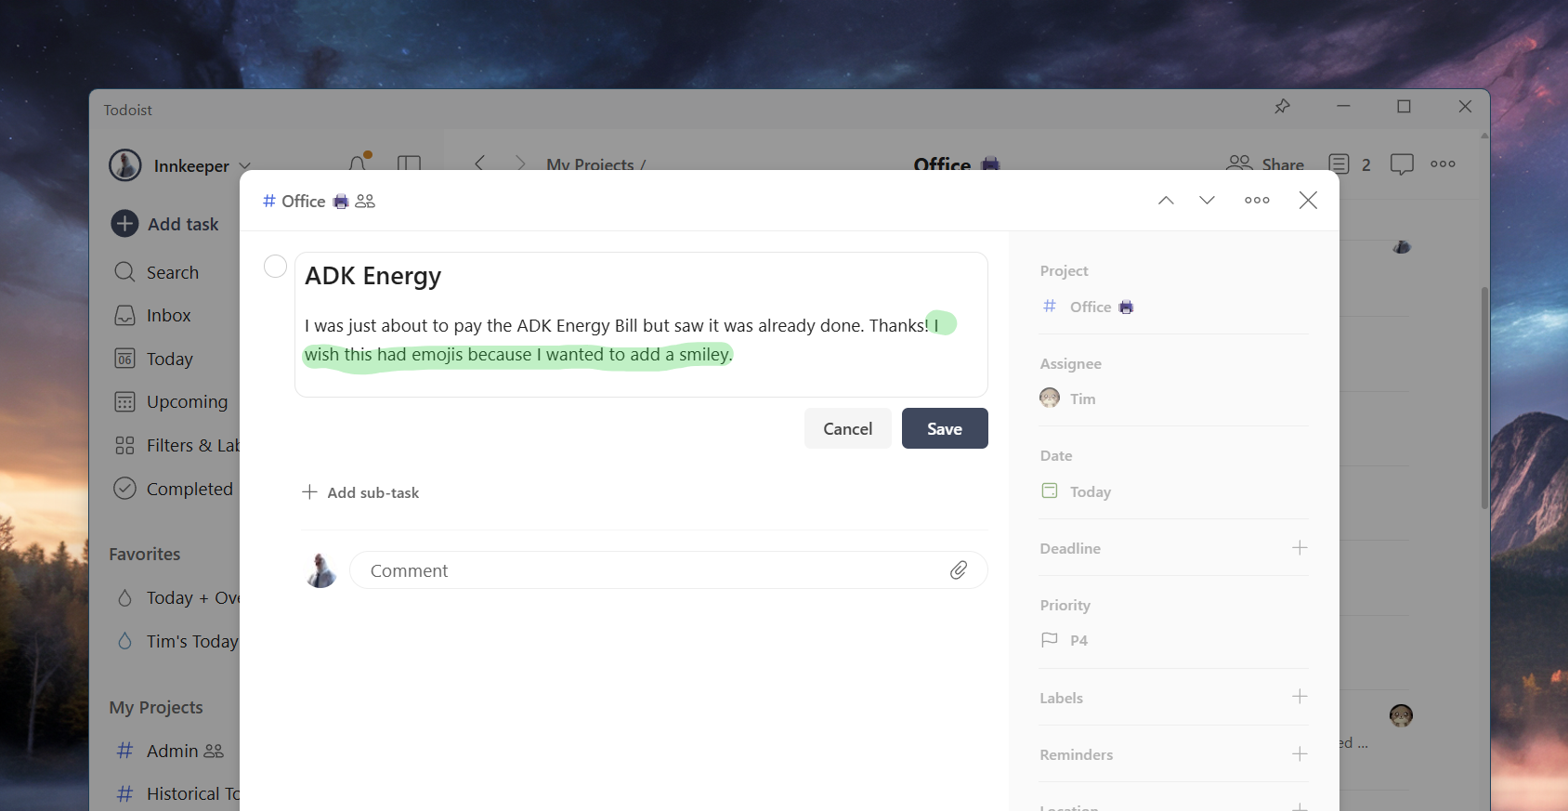1568x811 pixels.
Task: Cancel the task description edit
Action: [x=847, y=428]
